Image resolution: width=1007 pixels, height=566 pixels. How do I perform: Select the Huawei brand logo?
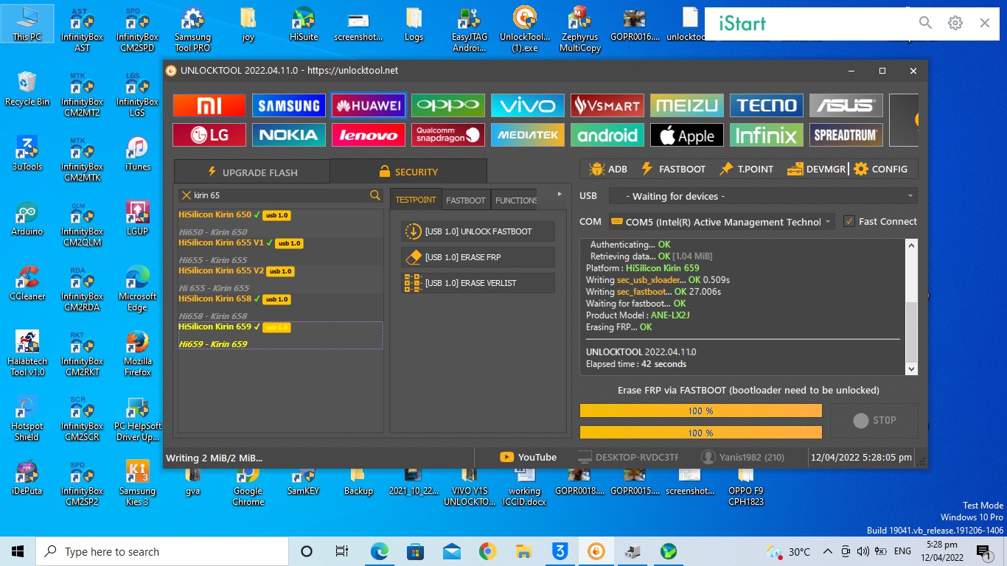tap(369, 105)
